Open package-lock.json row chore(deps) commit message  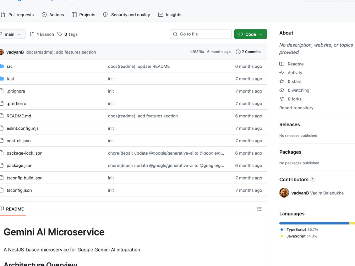[x=166, y=153]
